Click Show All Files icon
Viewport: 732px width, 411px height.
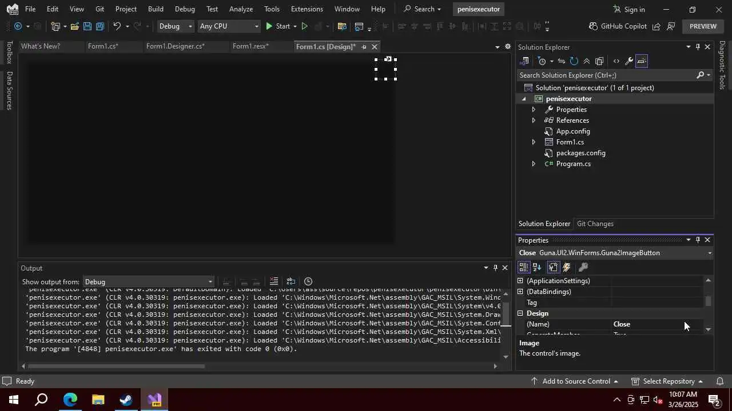(x=599, y=61)
